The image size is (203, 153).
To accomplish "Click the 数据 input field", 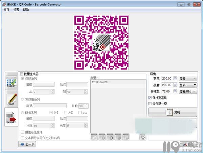I will tap(50, 106).
